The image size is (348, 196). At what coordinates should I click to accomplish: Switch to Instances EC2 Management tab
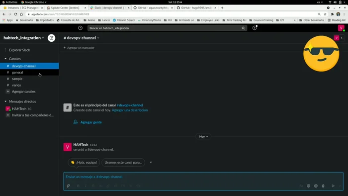pyautogui.click(x=23, y=8)
